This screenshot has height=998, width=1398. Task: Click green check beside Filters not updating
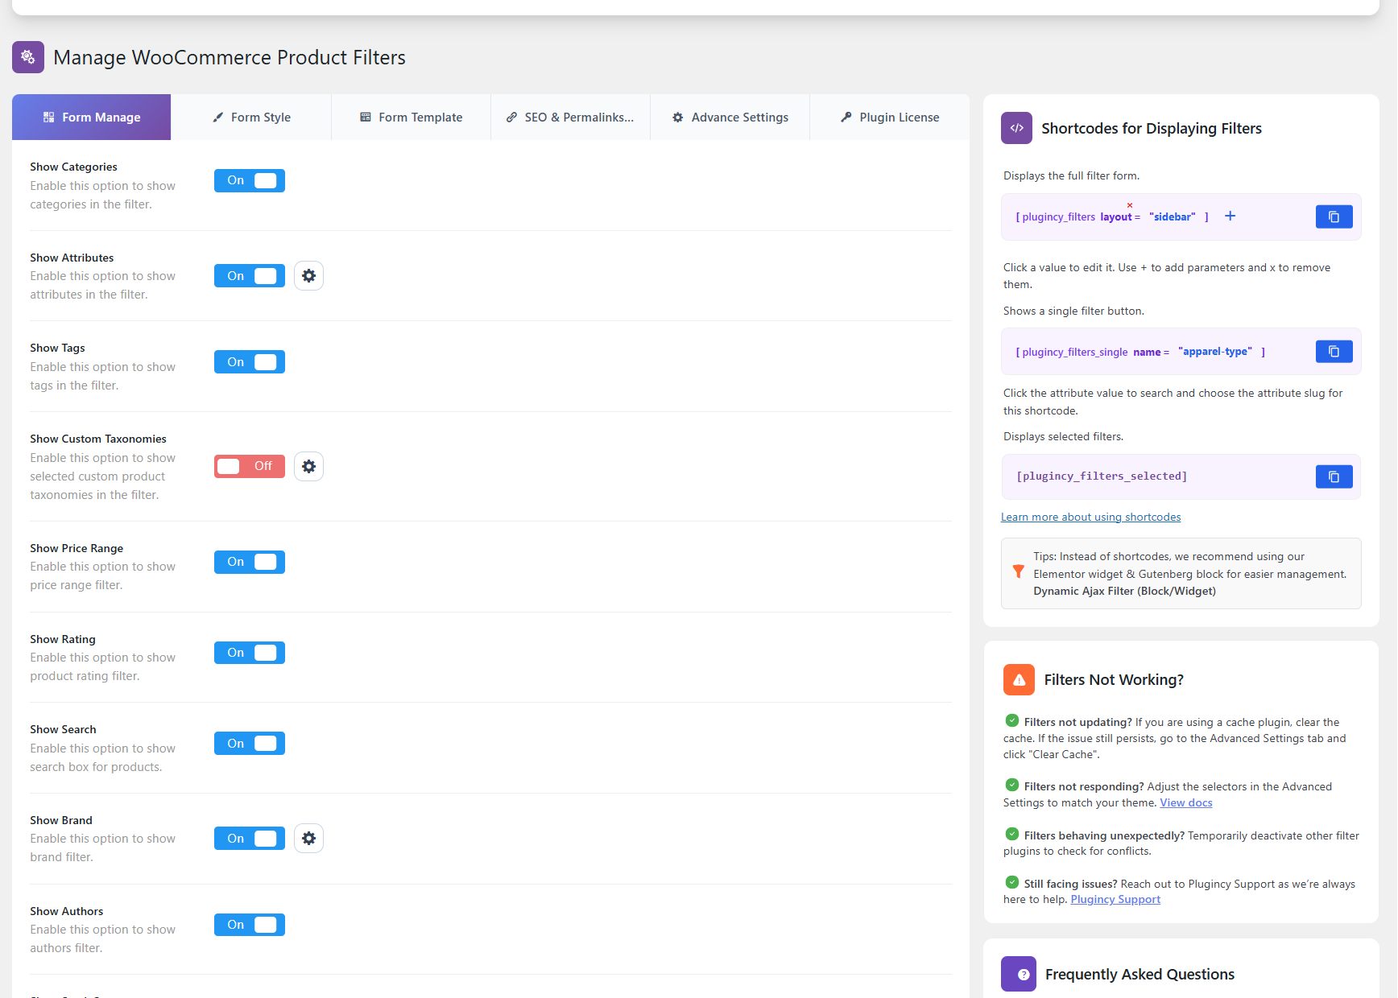click(1012, 720)
